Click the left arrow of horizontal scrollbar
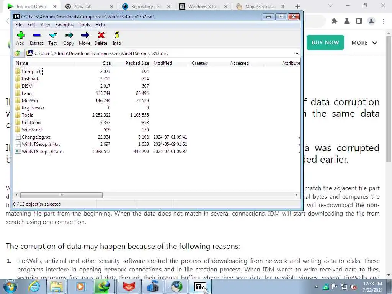 (16, 195)
